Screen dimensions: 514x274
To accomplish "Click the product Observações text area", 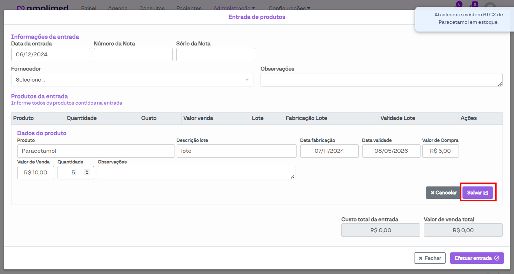I will pos(196,173).
